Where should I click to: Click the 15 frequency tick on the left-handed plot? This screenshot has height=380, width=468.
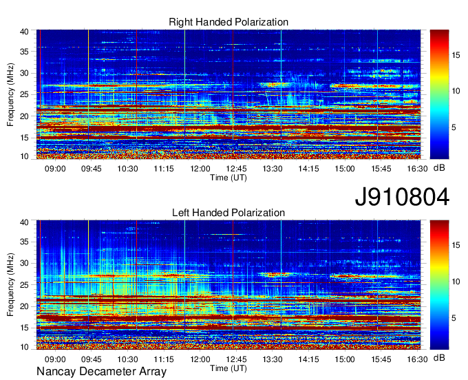click(x=24, y=328)
